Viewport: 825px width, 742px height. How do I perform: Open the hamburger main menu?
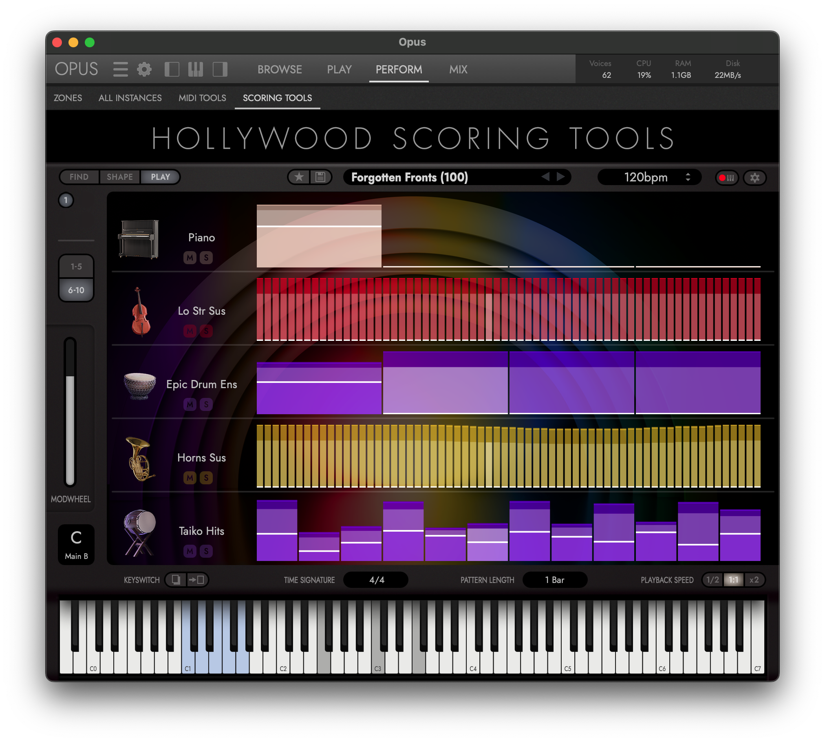click(x=120, y=69)
